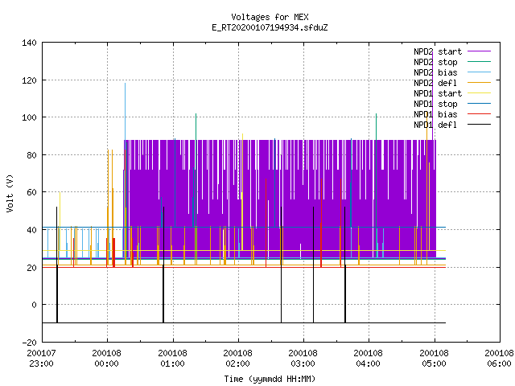Click the first black spike near 23:13
This screenshot has height=386, width=515.
click(x=57, y=265)
